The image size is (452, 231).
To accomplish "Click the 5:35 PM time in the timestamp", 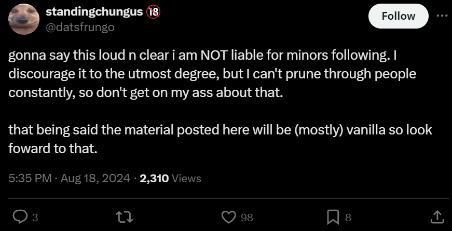I will (x=30, y=178).
